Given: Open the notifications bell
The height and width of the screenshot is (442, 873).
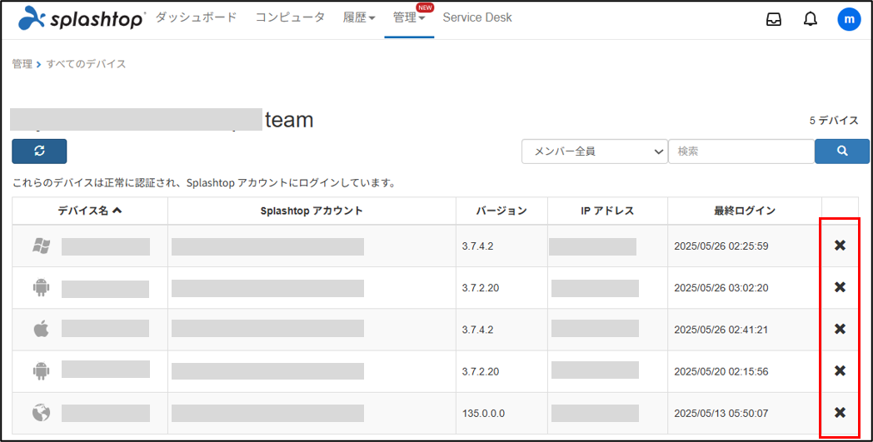Looking at the screenshot, I should click(x=811, y=19).
